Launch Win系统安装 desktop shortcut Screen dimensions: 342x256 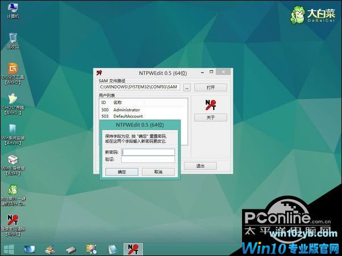(x=13, y=135)
